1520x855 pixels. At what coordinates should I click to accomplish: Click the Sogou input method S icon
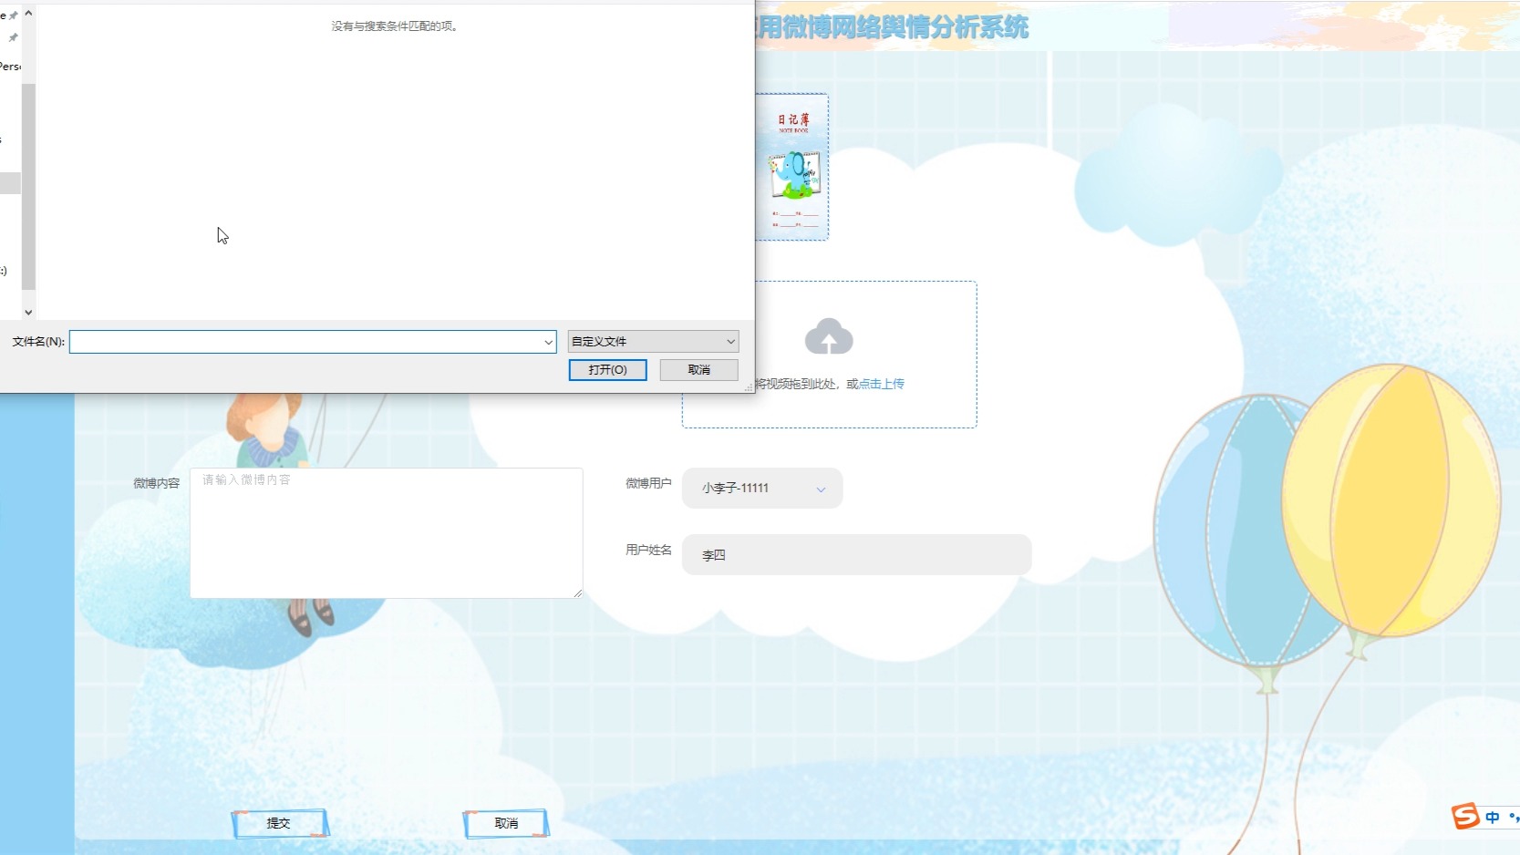(1465, 816)
